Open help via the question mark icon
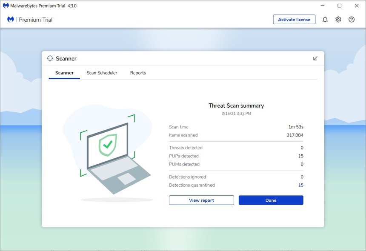 pyautogui.click(x=352, y=19)
